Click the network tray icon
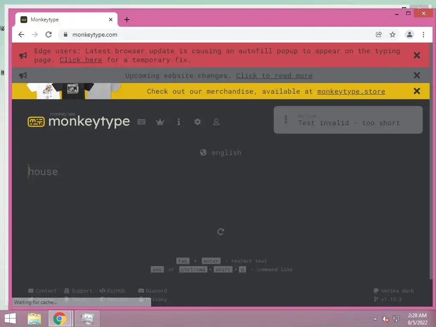 coord(396,319)
